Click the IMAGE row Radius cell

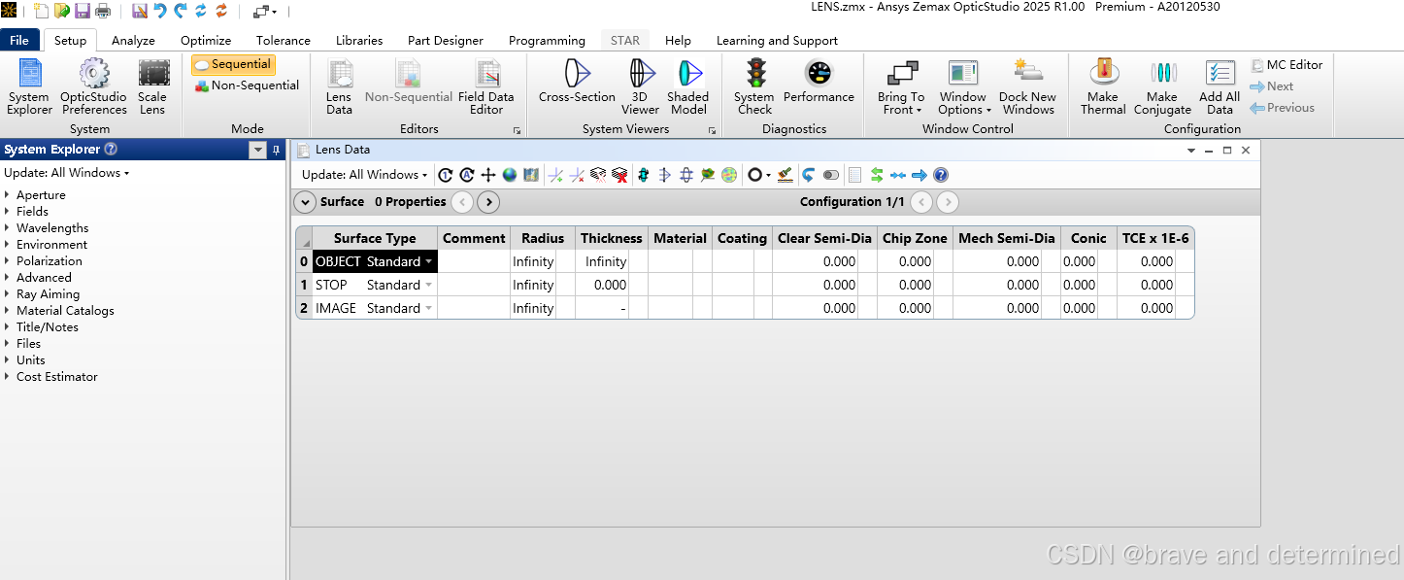click(x=533, y=308)
